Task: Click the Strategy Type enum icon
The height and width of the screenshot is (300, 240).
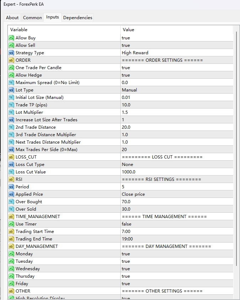Action: (11, 53)
